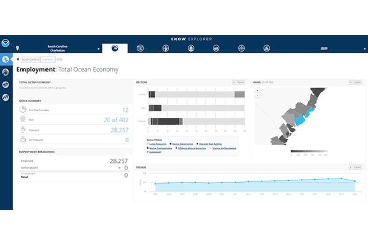Select the Offshore Mineral Extraction icon
The width and height of the screenshot is (368, 245).
pos(241,48)
